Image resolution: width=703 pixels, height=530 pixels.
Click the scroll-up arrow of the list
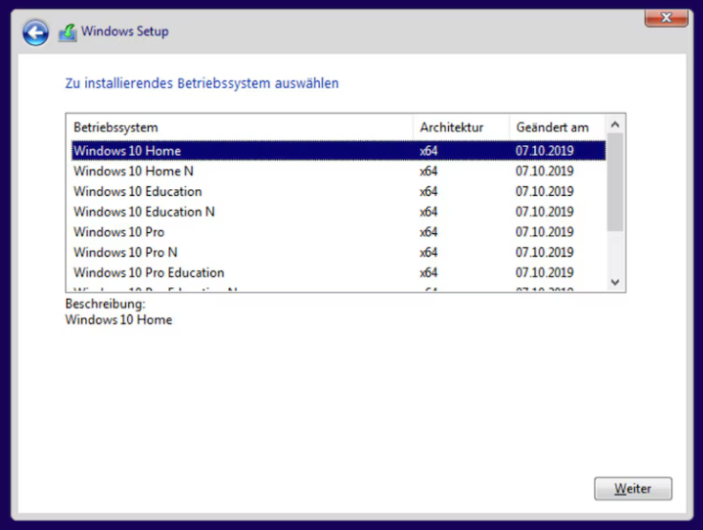[615, 125]
